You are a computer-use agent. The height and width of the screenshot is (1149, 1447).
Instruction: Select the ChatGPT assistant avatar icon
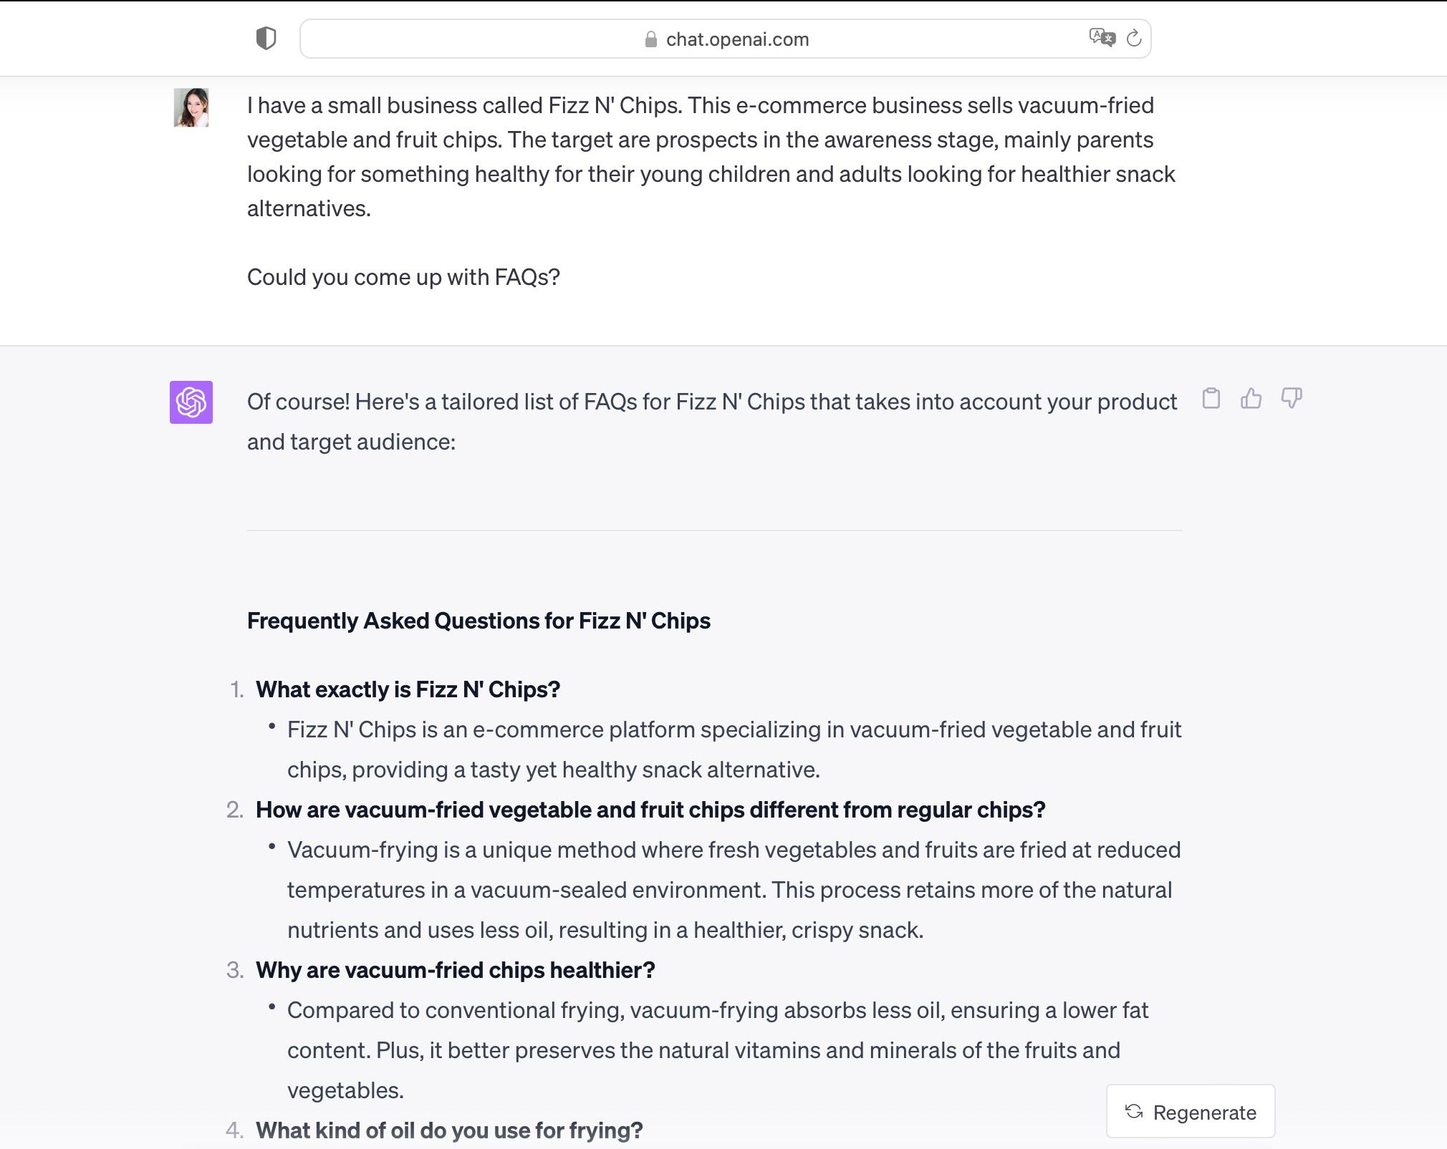[191, 403]
